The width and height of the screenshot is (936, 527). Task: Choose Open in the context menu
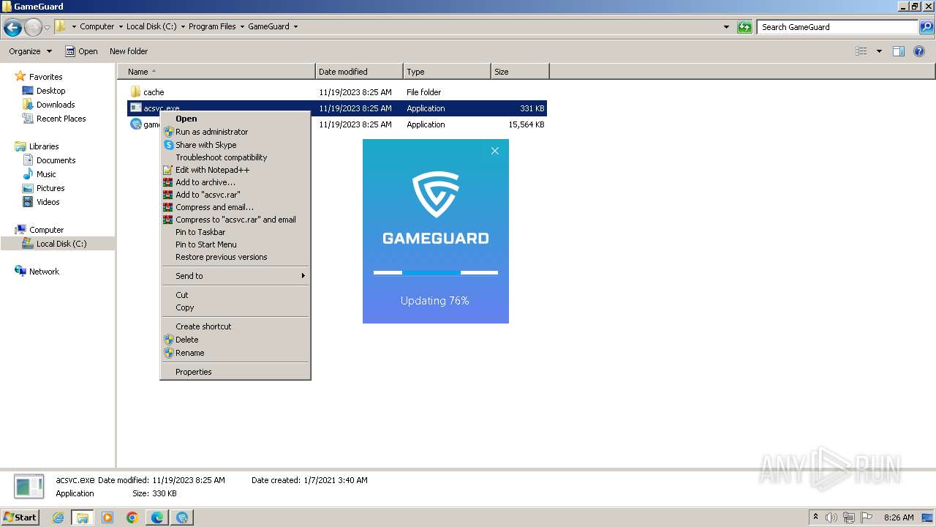click(235, 119)
